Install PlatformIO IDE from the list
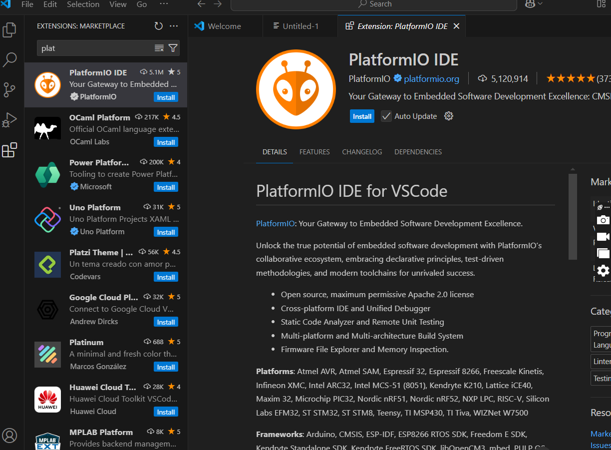Viewport: 611px width, 450px height. pyautogui.click(x=166, y=97)
